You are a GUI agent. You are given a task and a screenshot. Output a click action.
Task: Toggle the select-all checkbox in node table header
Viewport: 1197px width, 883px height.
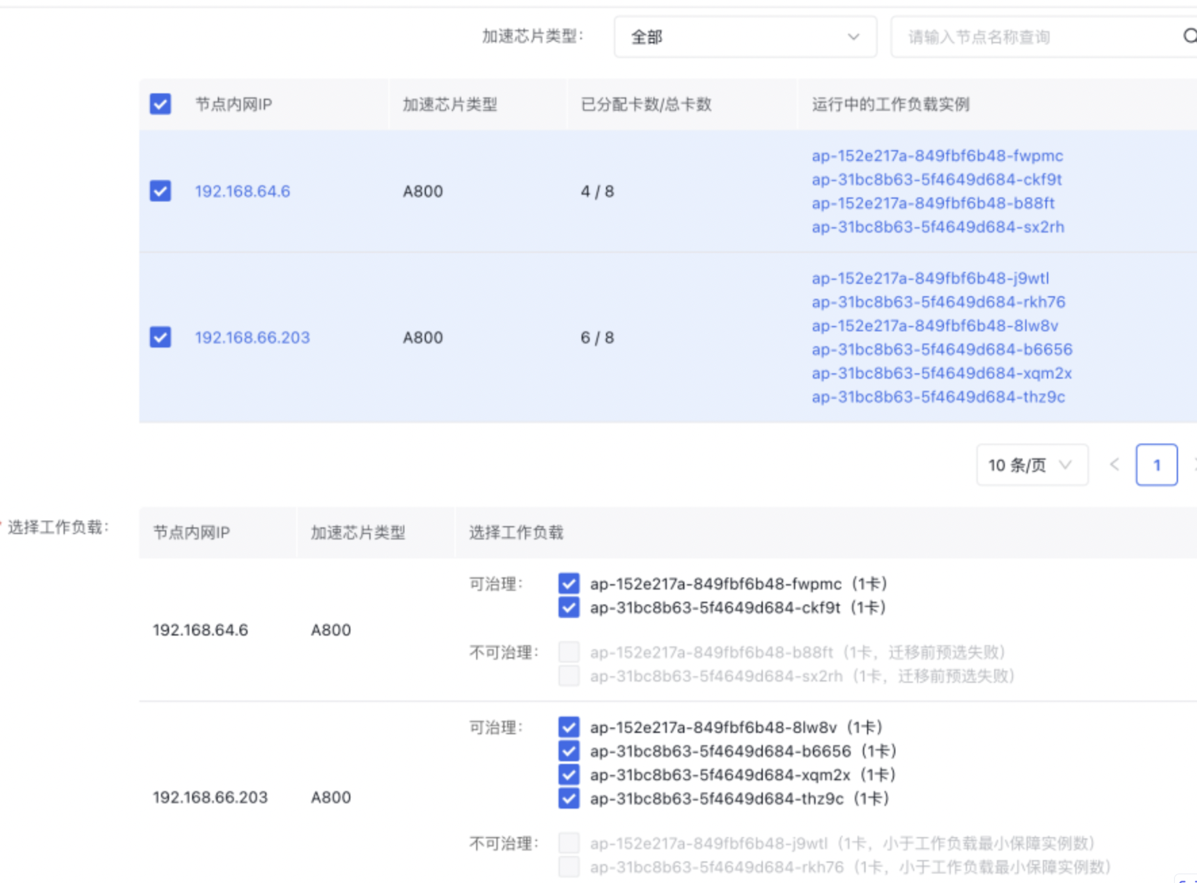pos(160,105)
